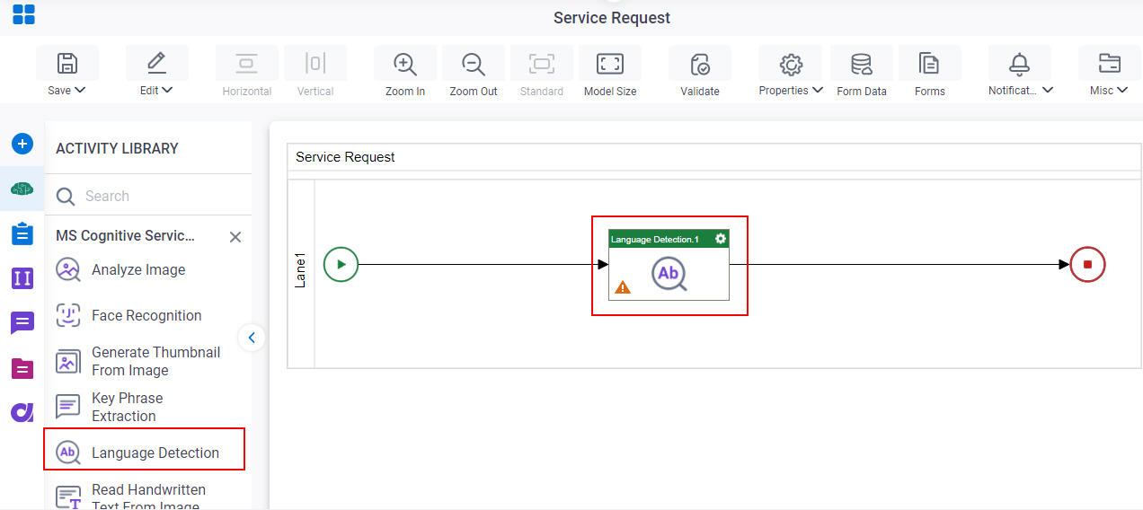This screenshot has width=1143, height=510.
Task: Click the search magnifier icon
Action: [x=66, y=197]
